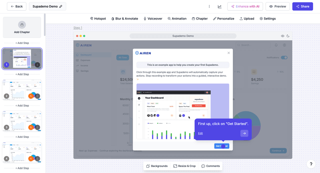Click the arrow button in hotspot tooltip
The height and width of the screenshot is (173, 320).
pyautogui.click(x=244, y=133)
